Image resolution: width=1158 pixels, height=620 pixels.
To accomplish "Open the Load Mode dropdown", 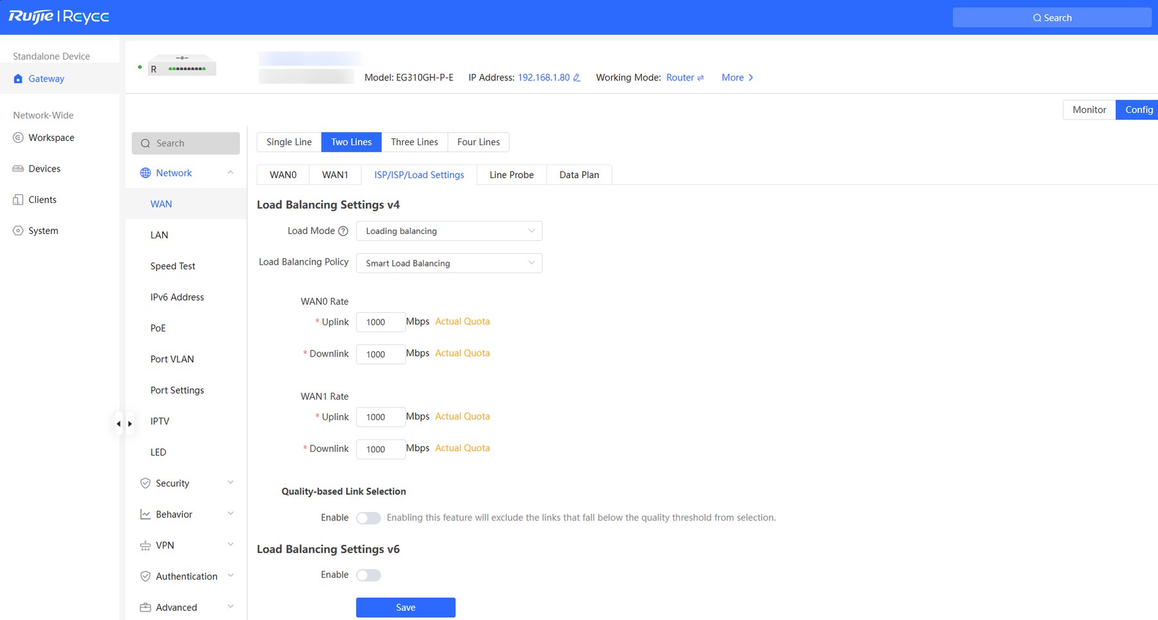I will click(x=449, y=231).
